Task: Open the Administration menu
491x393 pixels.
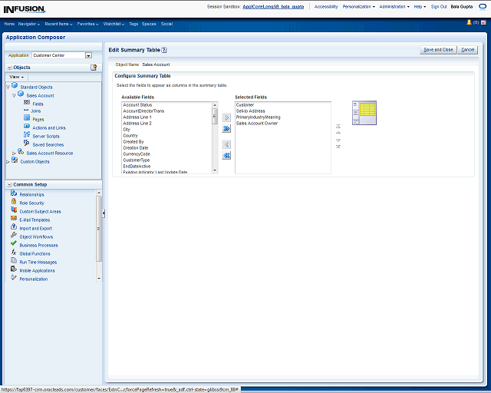Action: tap(394, 6)
